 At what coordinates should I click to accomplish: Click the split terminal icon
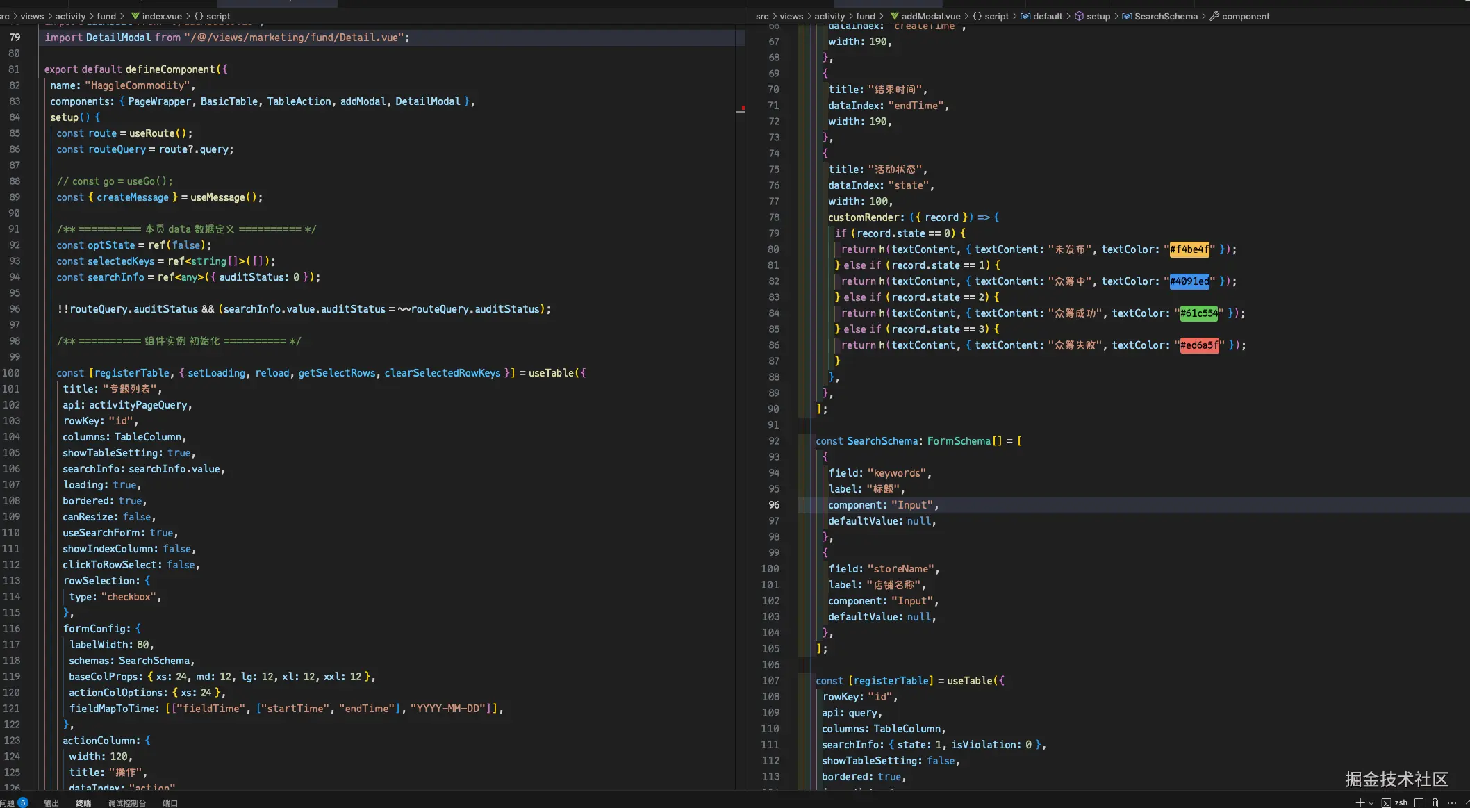pos(1419,802)
